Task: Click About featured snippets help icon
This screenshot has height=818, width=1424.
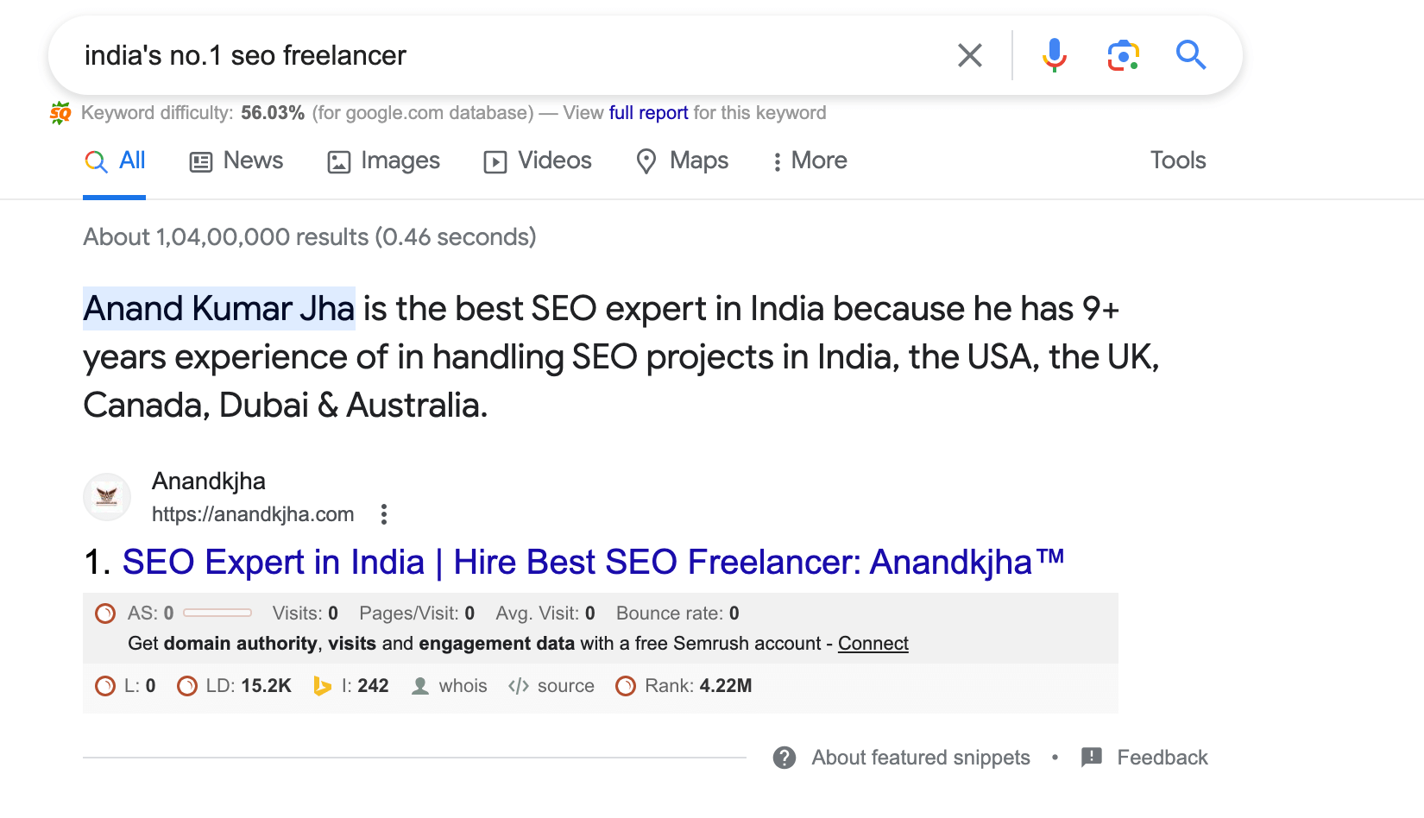Action: (x=784, y=758)
